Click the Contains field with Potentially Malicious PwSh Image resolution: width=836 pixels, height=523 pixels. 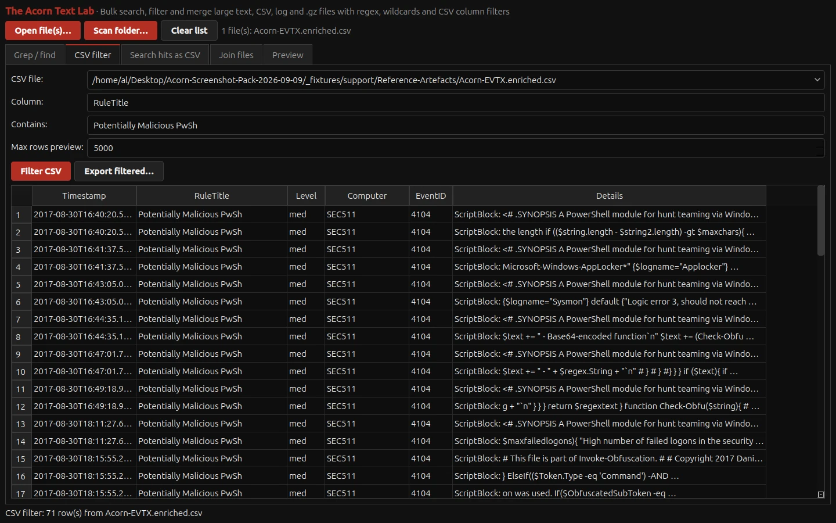pyautogui.click(x=456, y=126)
